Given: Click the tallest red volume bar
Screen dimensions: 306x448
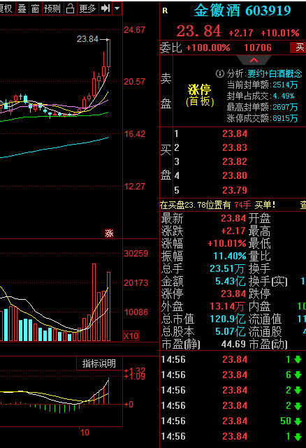Looking at the screenshot, I should pyautogui.click(x=94, y=303).
